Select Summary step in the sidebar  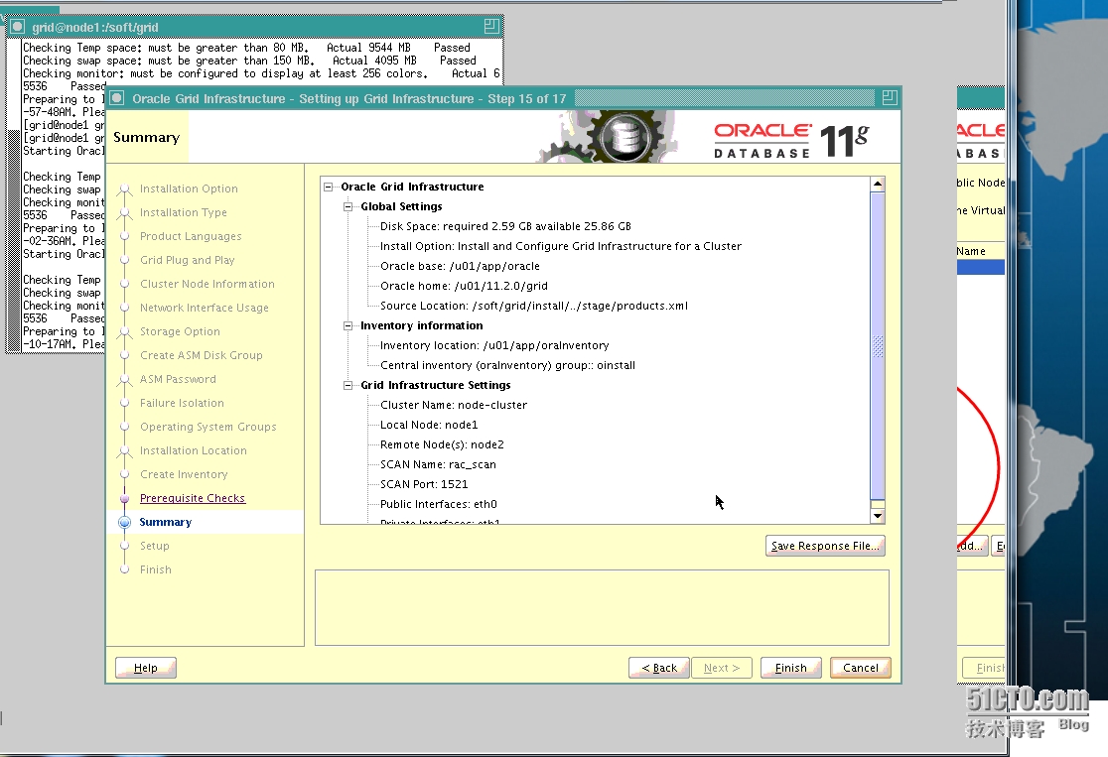tap(166, 522)
